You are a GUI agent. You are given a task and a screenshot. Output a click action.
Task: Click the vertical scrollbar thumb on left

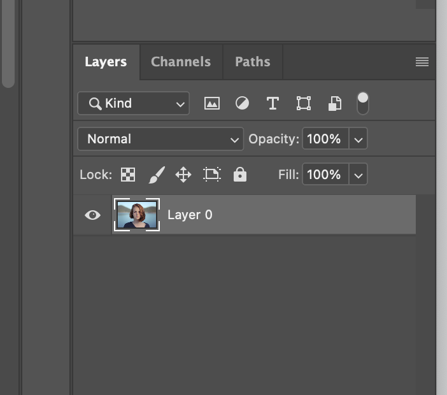(x=8, y=43)
